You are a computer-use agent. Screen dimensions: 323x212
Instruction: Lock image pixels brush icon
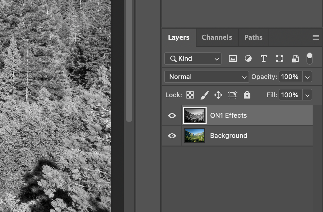tap(205, 95)
